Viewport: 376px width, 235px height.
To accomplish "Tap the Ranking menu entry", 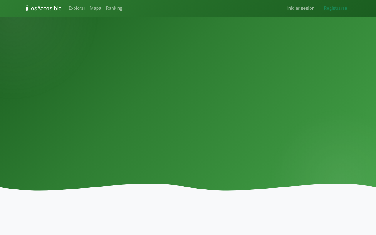I will coord(114,8).
